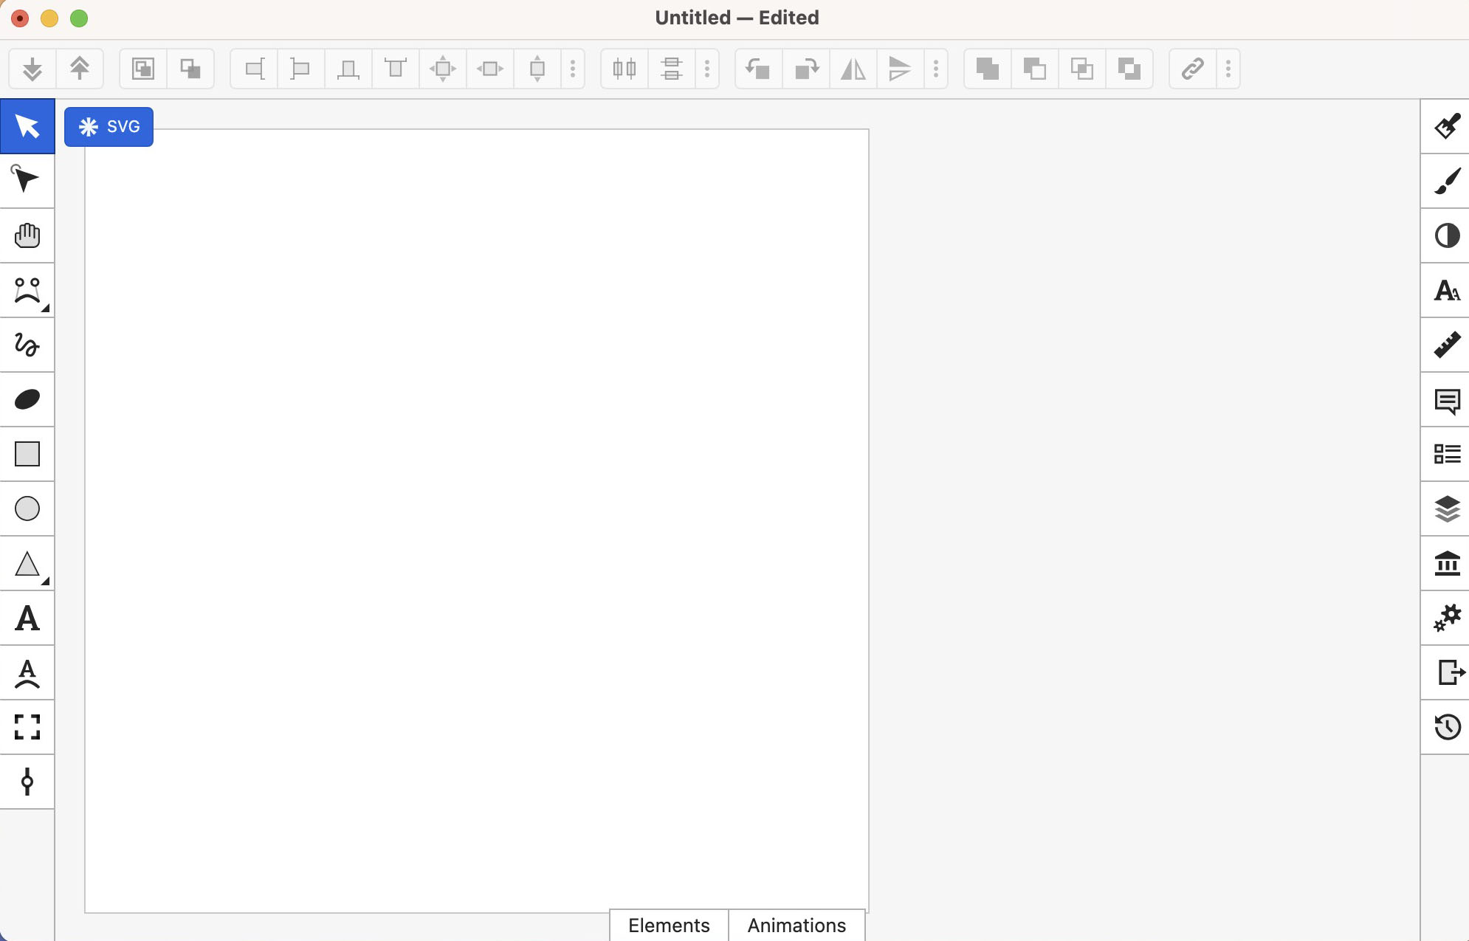Click the Group objects toolbar button
Viewport: 1469px width, 941px height.
(143, 69)
